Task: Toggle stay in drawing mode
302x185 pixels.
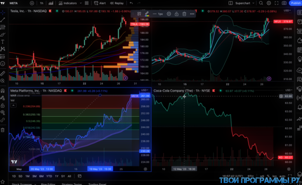Action: (x=3, y=98)
